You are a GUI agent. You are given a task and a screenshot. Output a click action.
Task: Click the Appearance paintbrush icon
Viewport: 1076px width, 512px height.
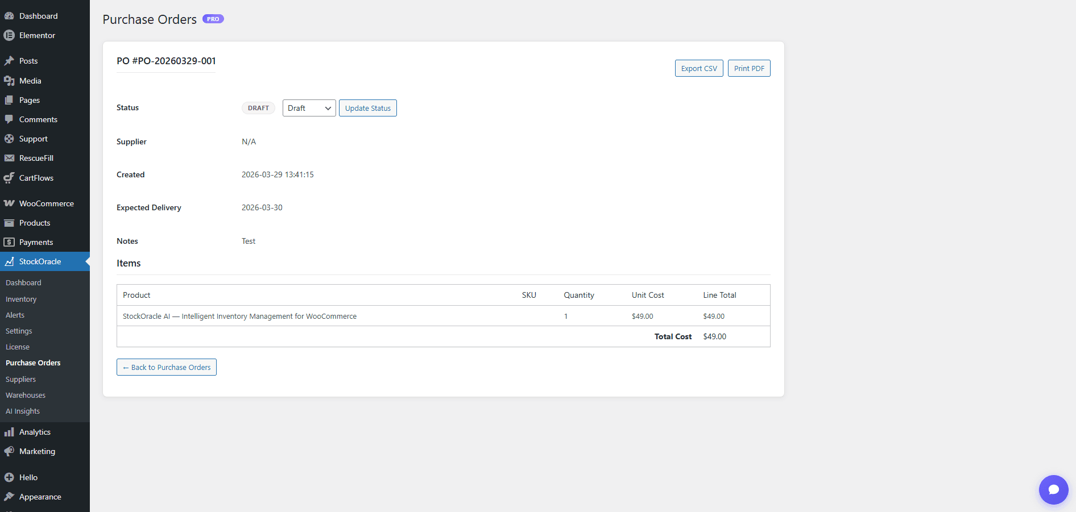click(x=9, y=497)
